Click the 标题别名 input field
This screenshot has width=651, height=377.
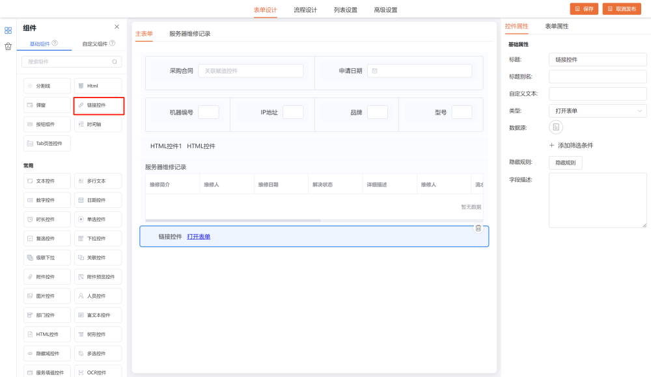pyautogui.click(x=597, y=77)
